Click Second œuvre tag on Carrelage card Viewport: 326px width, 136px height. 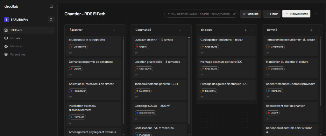tap(145, 113)
